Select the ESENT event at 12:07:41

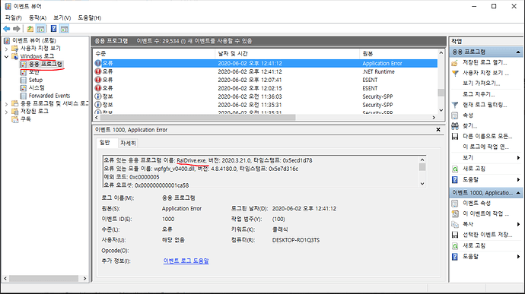(266, 80)
